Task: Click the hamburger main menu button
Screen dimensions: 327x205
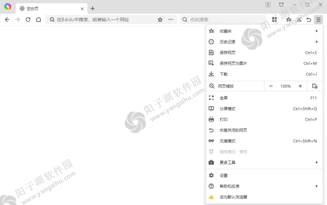Action: (x=319, y=19)
